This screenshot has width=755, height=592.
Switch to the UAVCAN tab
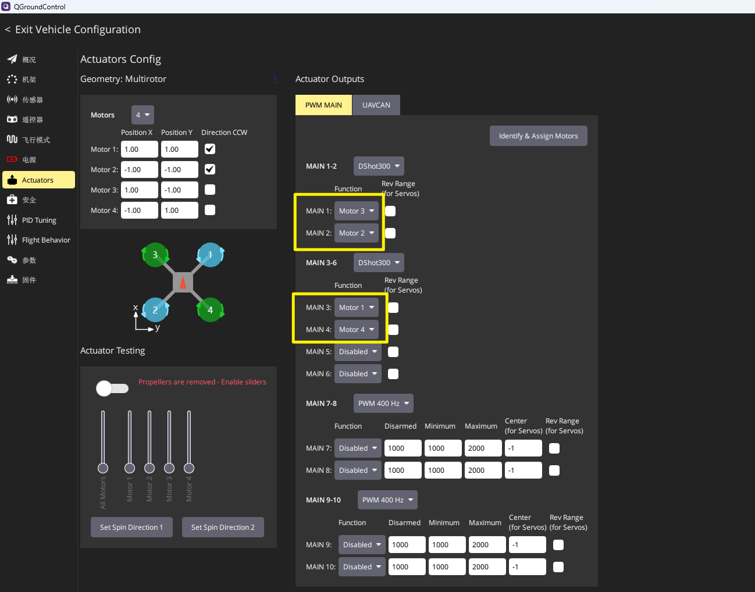point(376,105)
